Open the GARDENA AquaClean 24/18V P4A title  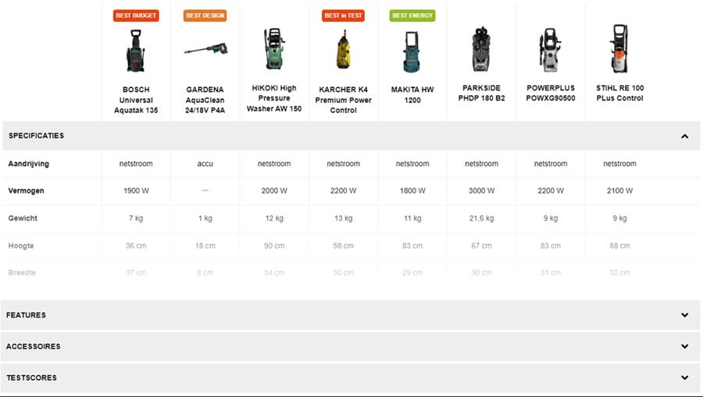[205, 100]
